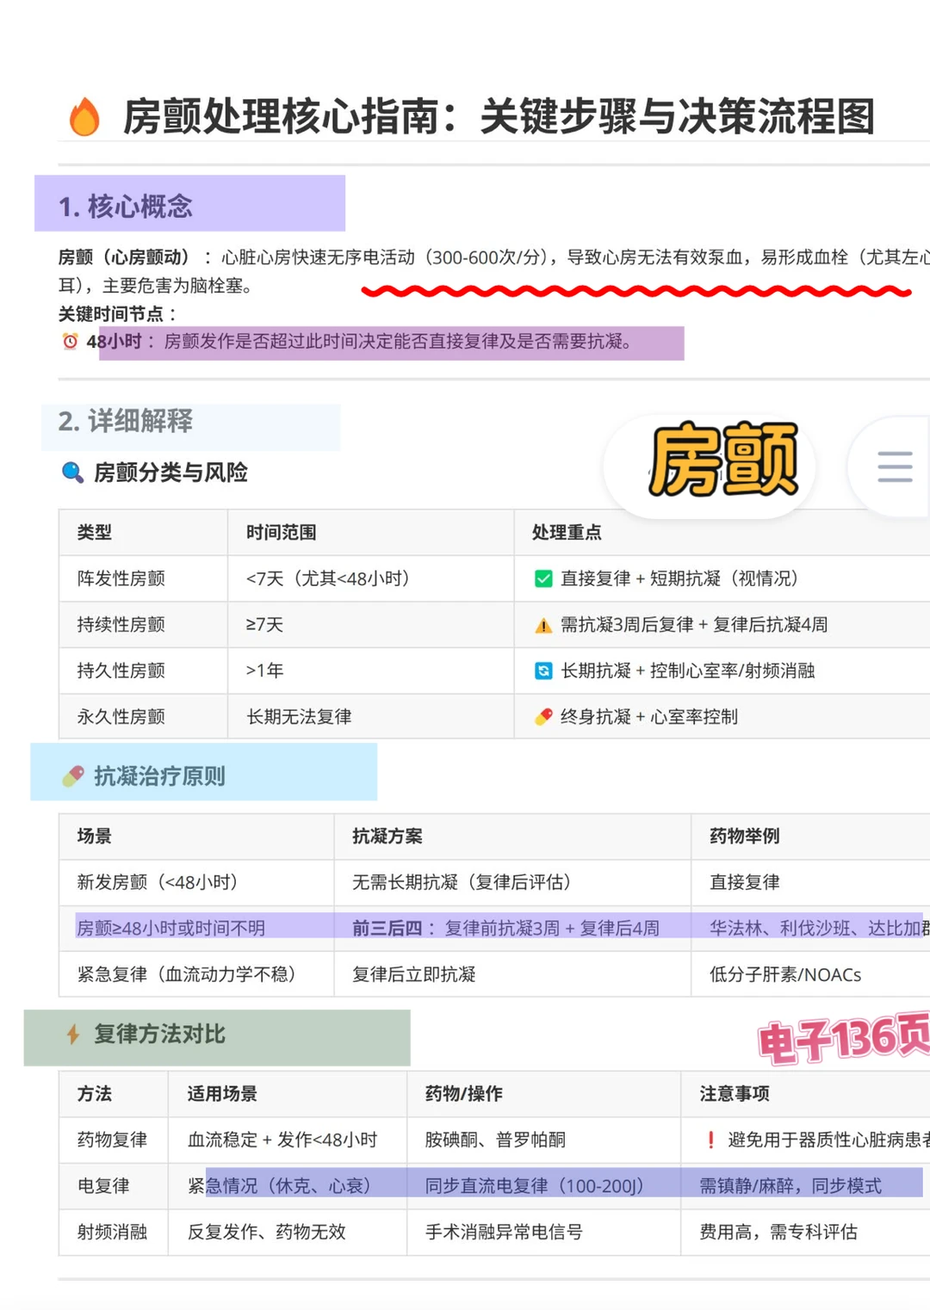Click the red exclamation mark in 药物复律 notes
Image resolution: width=930 pixels, height=1310 pixels.
coord(709,1139)
